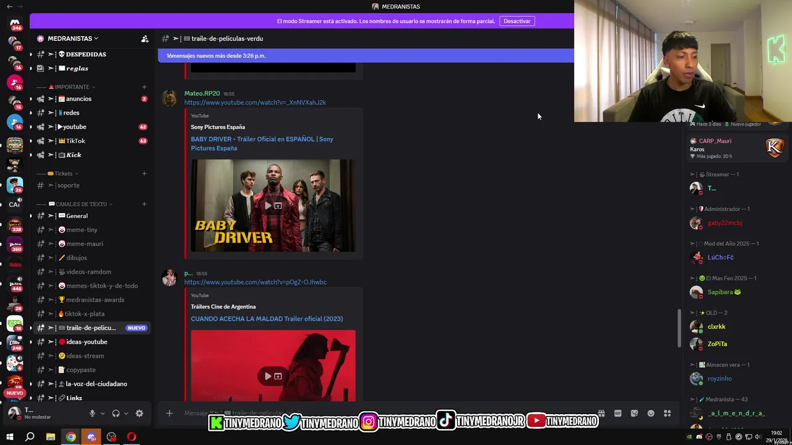
Task: Expand threads arrow beside anuncios channel
Action: tap(30, 99)
